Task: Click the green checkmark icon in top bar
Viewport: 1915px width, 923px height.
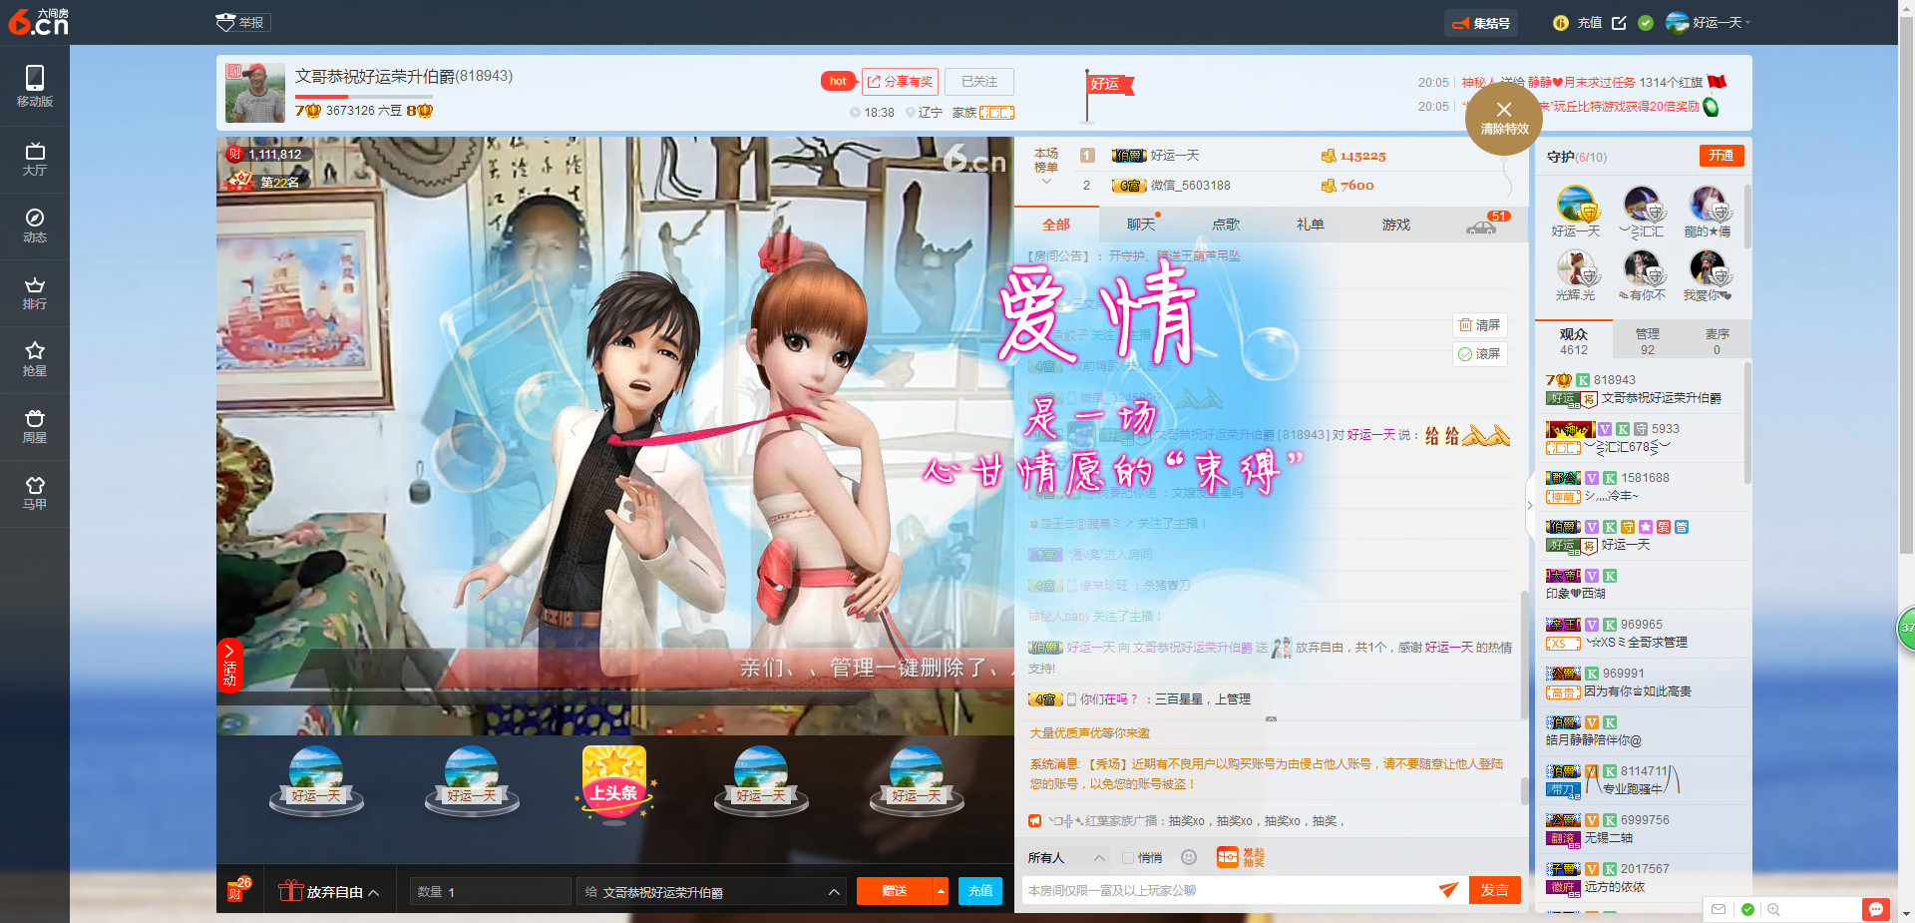Action: click(x=1646, y=23)
